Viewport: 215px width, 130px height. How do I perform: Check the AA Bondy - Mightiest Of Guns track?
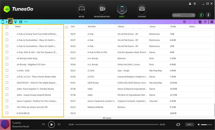pyautogui.click(x=7, y=64)
